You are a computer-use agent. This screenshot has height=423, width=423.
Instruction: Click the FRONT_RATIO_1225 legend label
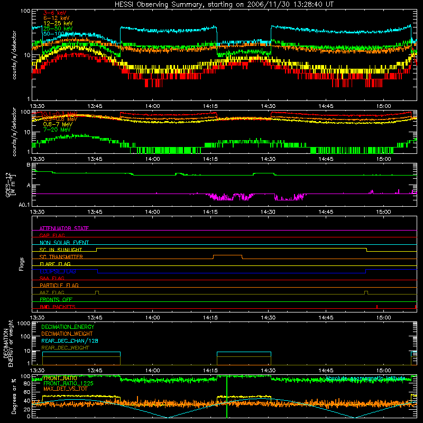click(68, 383)
